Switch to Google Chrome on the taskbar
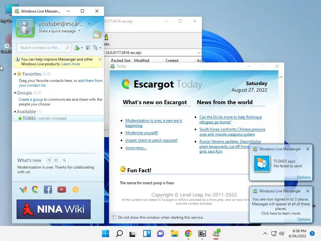 (188, 233)
